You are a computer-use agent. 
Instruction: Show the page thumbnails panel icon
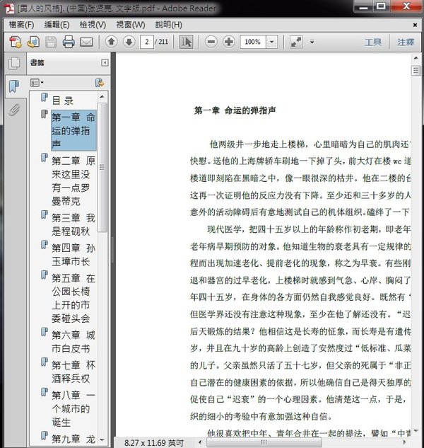point(14,63)
